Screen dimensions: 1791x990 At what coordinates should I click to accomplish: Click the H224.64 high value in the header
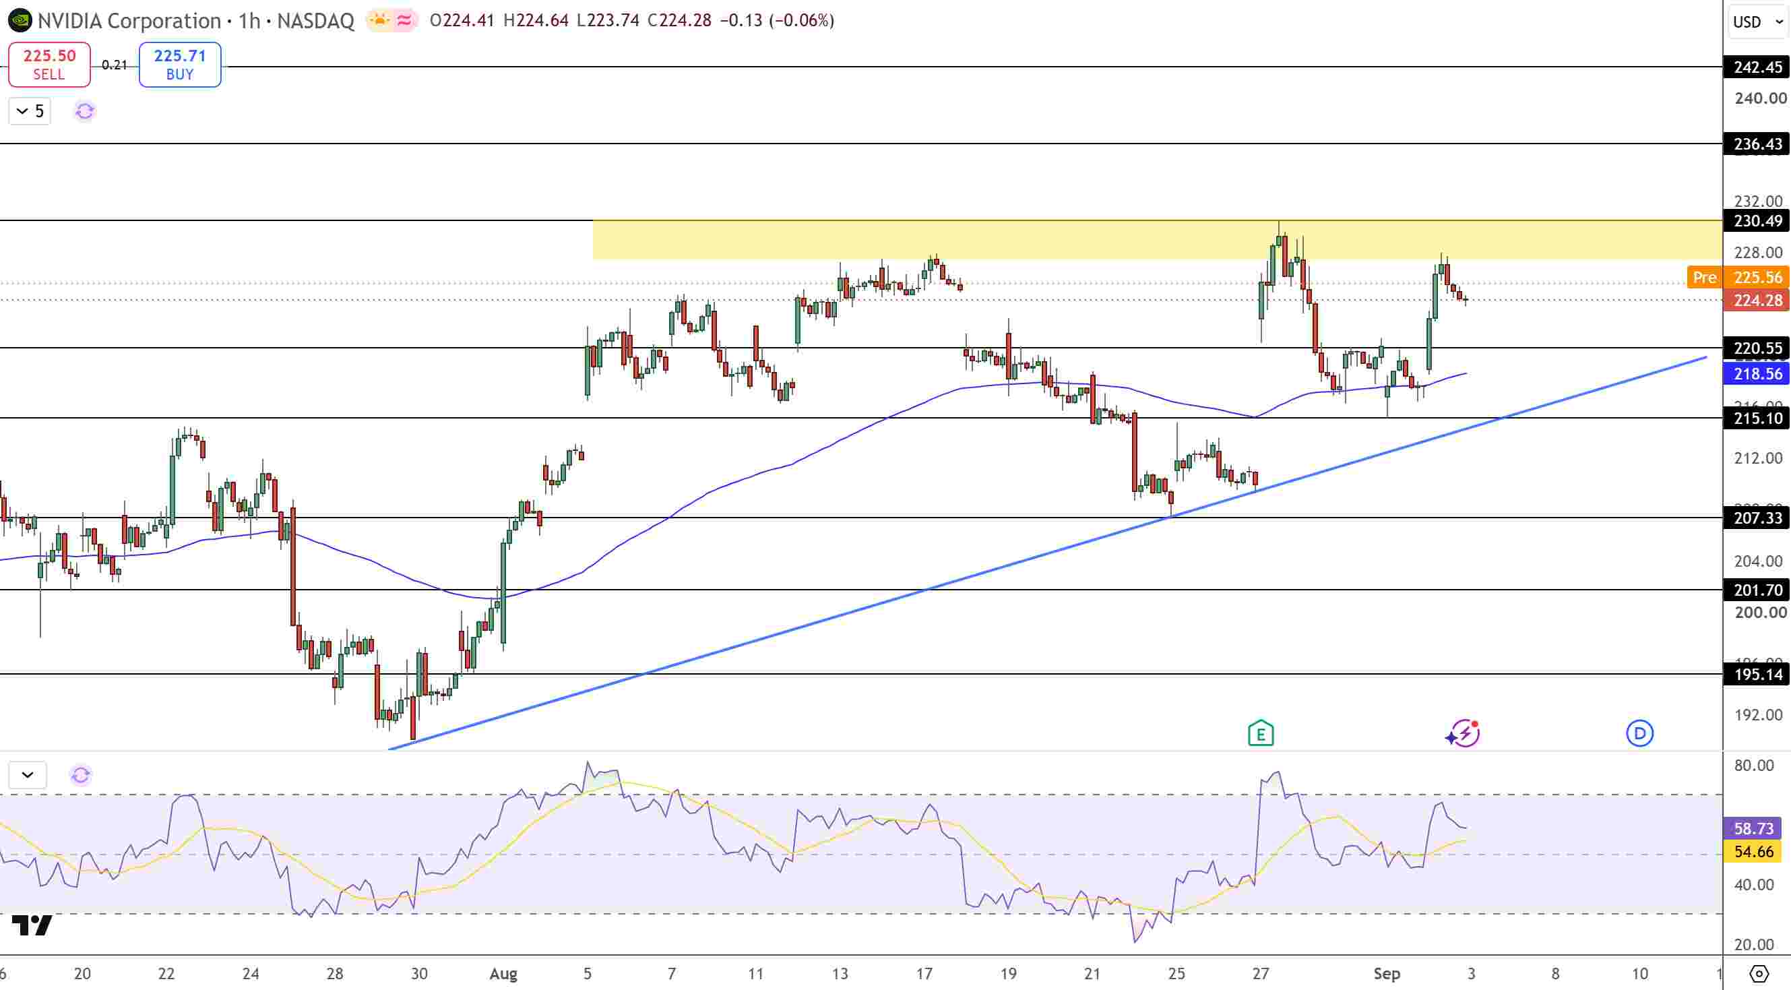(x=536, y=21)
